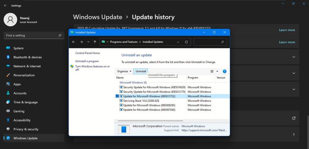Uncheck the KB5015732 update checkbox
The height and width of the screenshot is (149, 309).
point(117,96)
